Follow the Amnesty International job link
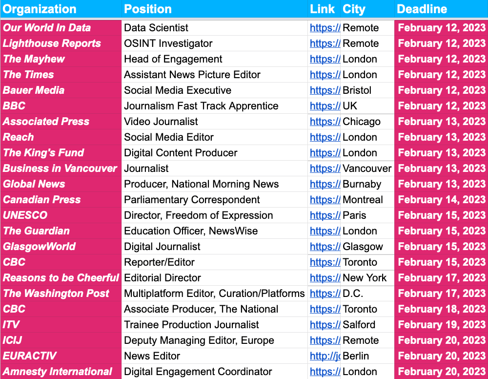The height and width of the screenshot is (379, 488). (x=325, y=372)
